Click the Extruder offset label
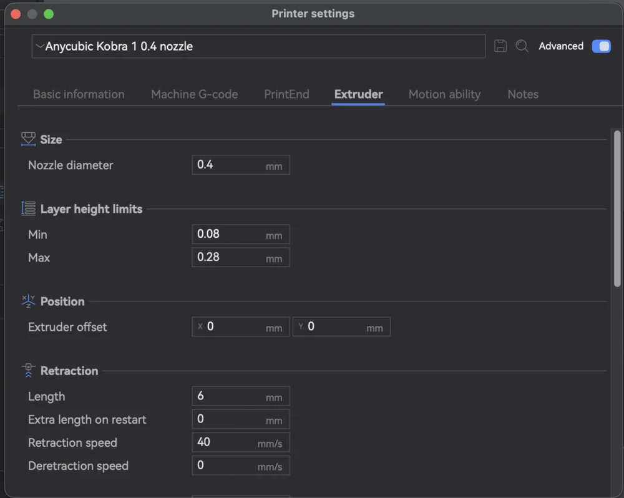This screenshot has height=498, width=624. pyautogui.click(x=67, y=327)
